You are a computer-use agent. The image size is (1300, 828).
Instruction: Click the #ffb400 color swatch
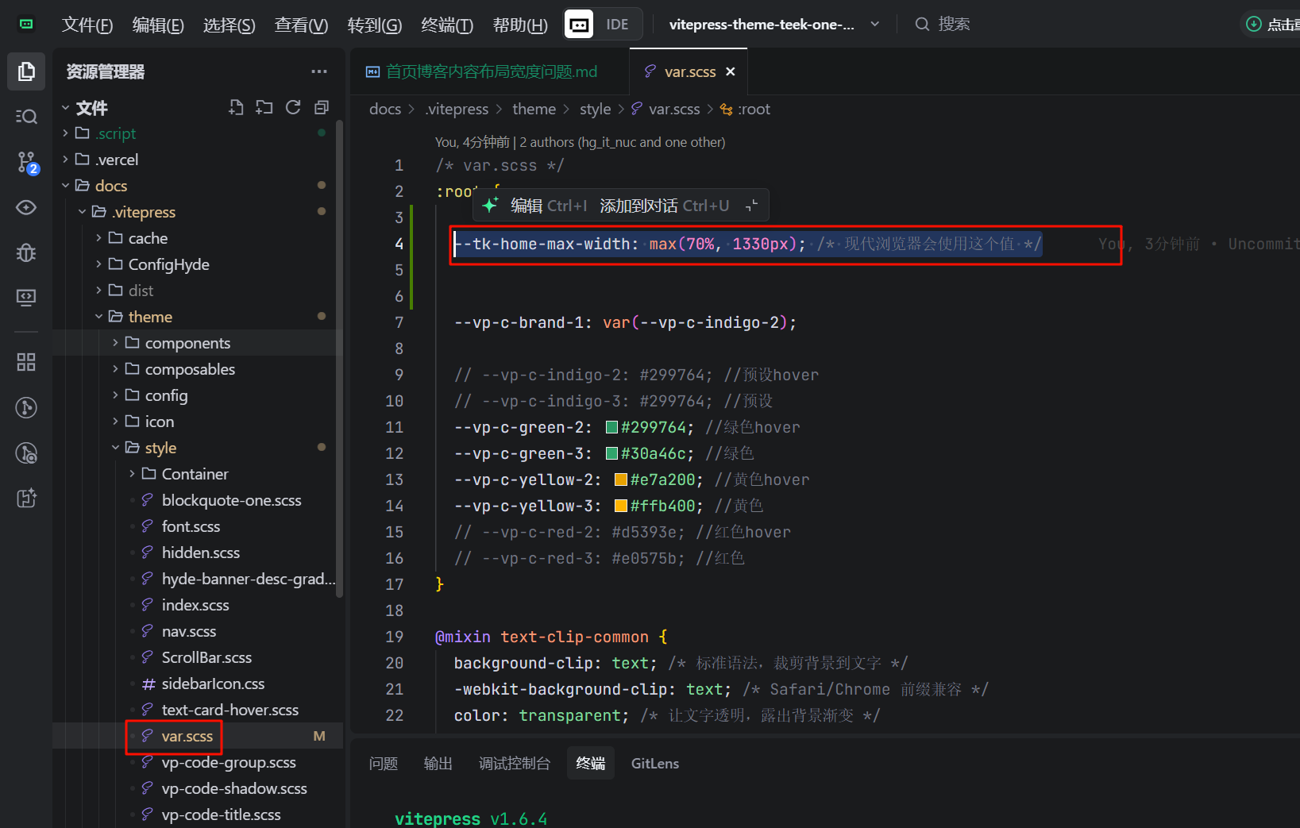pyautogui.click(x=621, y=506)
